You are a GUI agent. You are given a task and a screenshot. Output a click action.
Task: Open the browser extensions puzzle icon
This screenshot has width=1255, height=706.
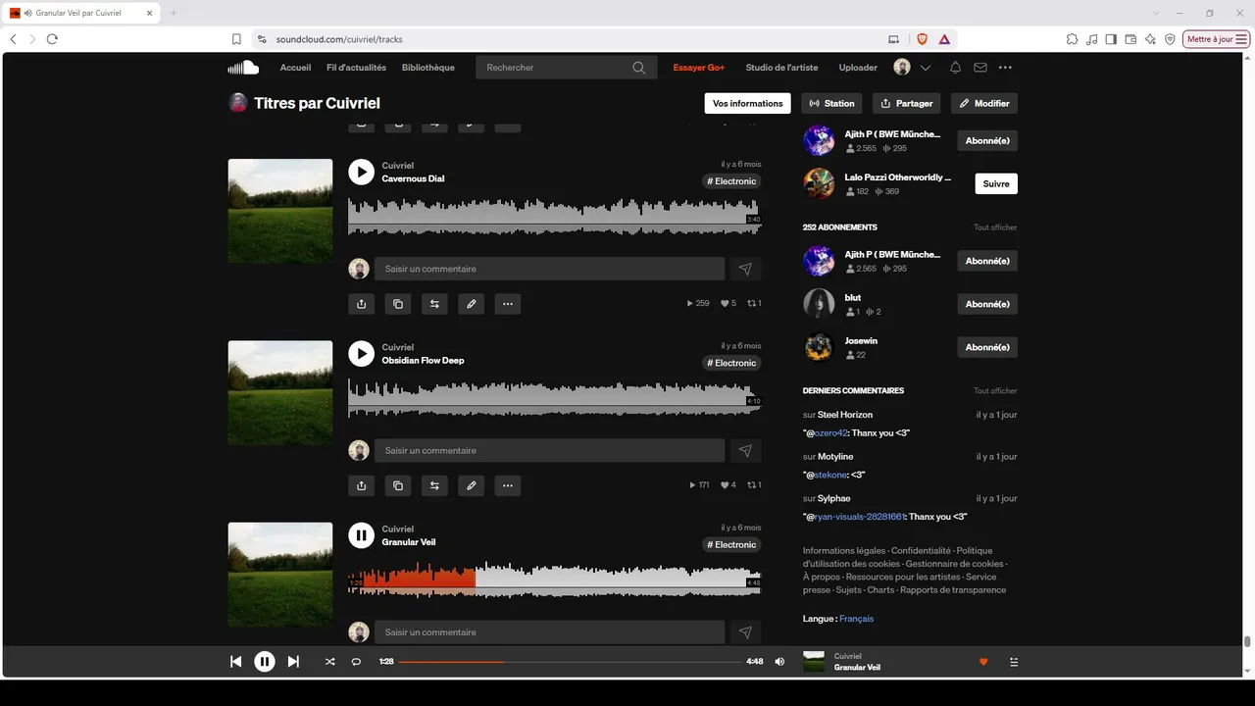pos(1072,39)
